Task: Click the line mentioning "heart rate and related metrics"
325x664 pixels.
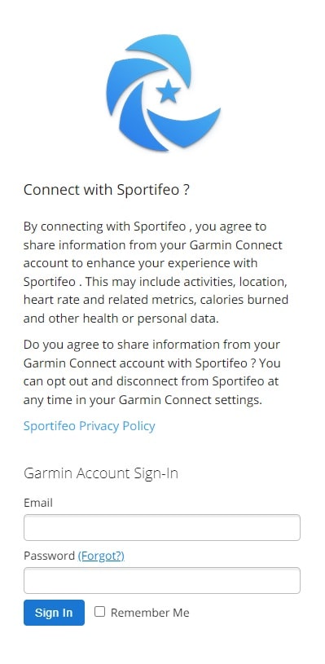Action: (x=156, y=300)
